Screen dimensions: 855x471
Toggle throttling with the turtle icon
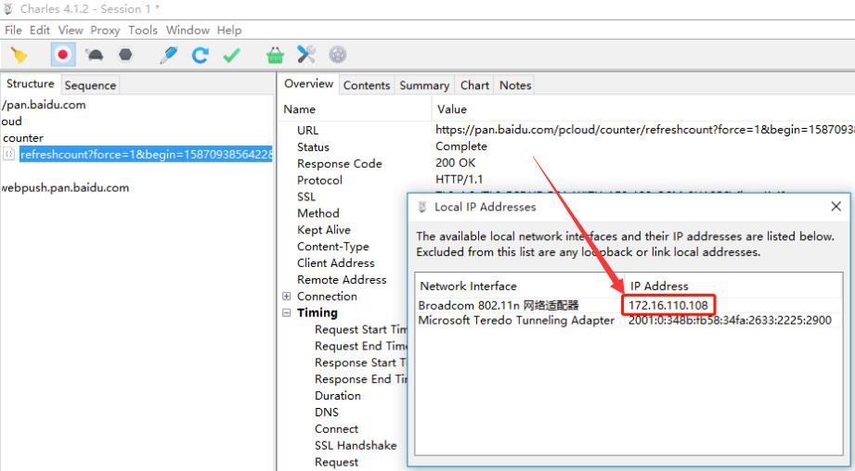pyautogui.click(x=95, y=55)
